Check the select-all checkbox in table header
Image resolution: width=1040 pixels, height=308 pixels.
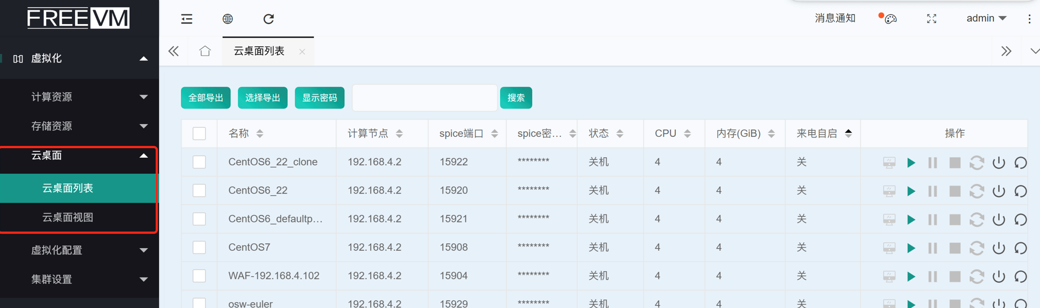point(199,133)
